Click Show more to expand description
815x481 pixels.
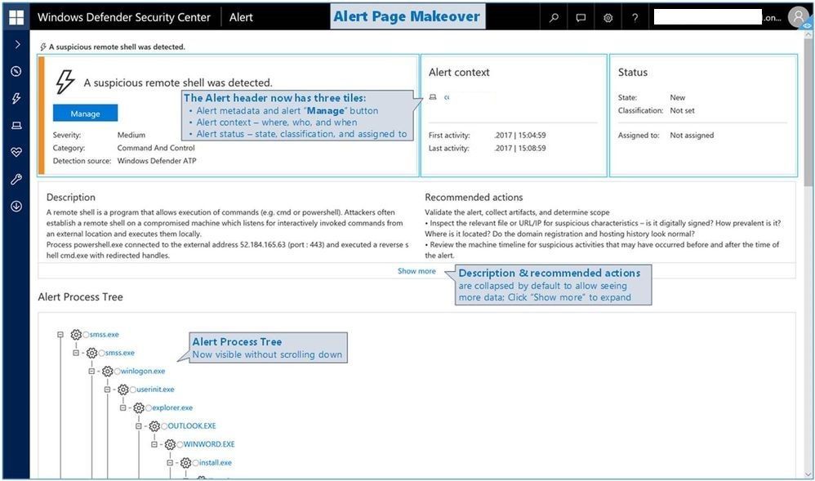[x=416, y=271]
